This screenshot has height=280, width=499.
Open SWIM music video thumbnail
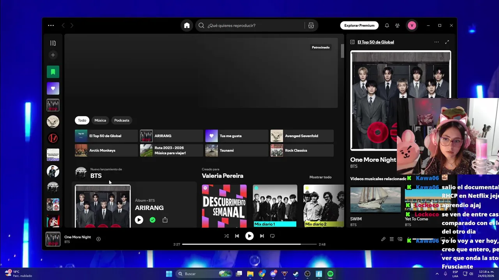375,199
